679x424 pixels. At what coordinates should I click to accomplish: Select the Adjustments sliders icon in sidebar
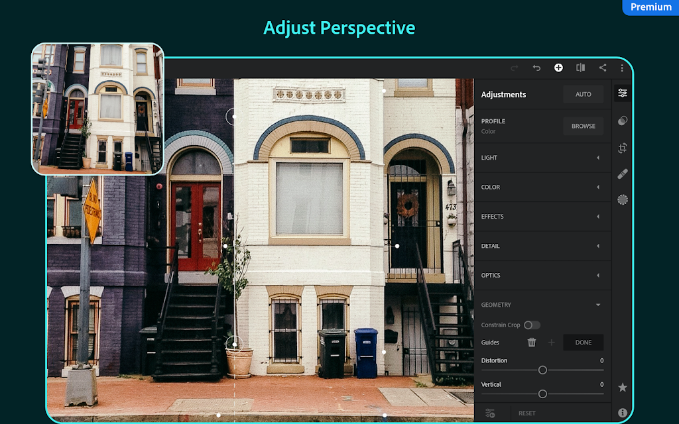pyautogui.click(x=623, y=93)
